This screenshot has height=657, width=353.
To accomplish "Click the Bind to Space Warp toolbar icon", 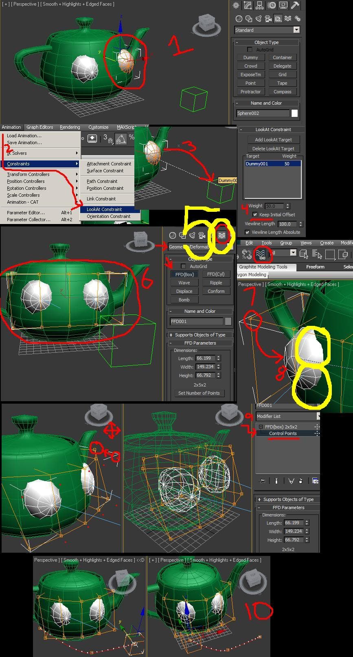I will [261, 254].
